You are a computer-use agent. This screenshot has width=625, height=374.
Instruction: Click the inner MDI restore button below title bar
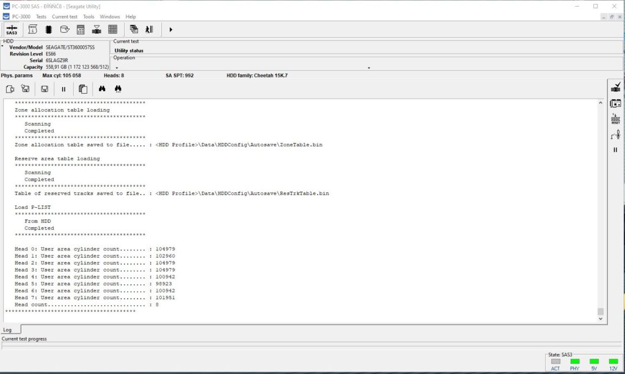(x=612, y=16)
